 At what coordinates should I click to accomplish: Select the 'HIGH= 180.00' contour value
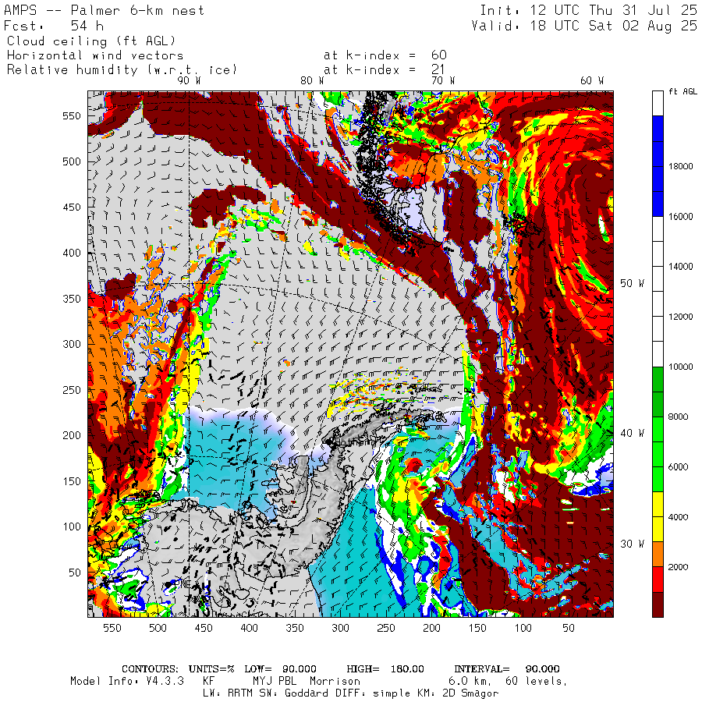(x=385, y=669)
